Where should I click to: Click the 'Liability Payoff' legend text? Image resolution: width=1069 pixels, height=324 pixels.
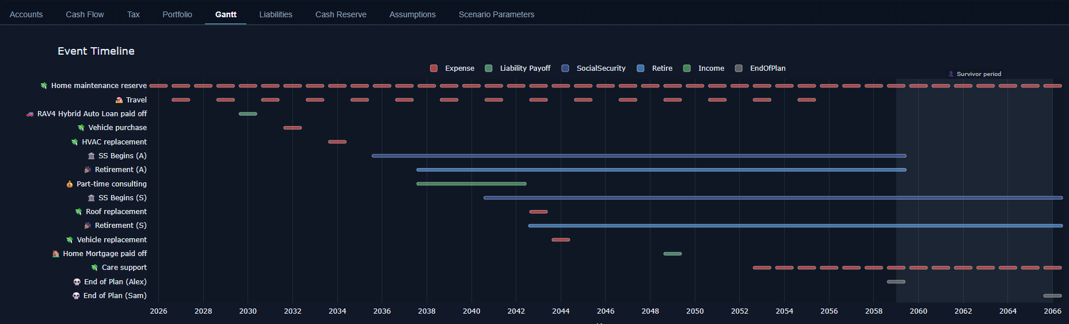(525, 68)
